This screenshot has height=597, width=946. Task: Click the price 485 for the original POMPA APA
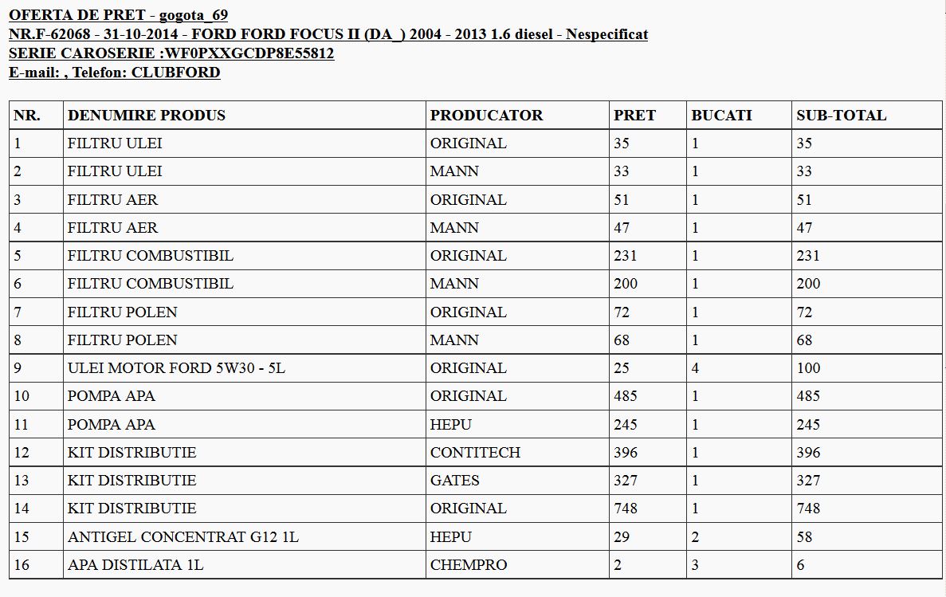pyautogui.click(x=626, y=396)
